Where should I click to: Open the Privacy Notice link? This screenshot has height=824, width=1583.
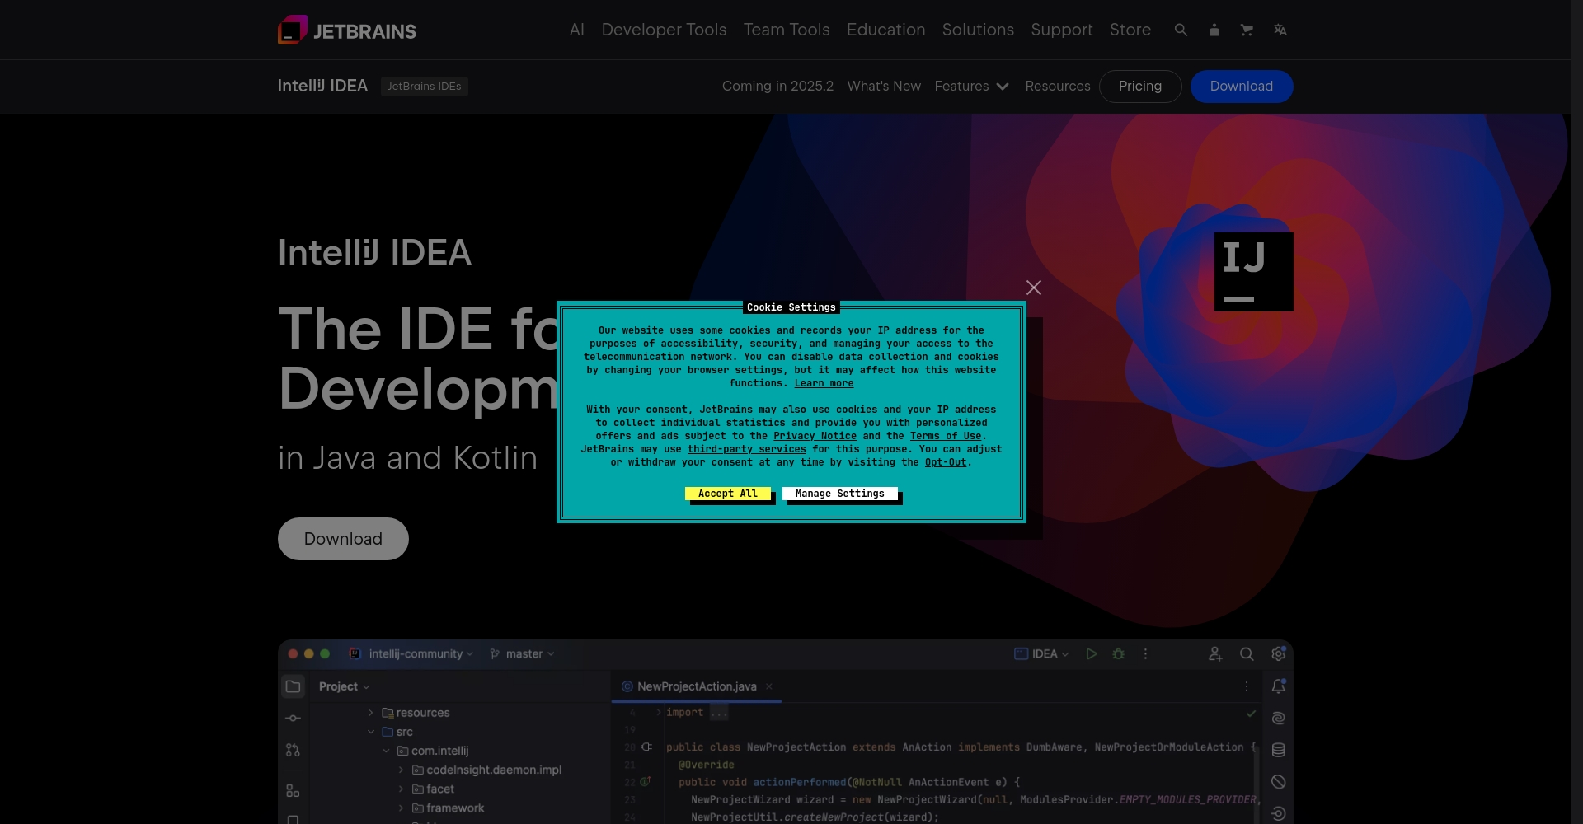(815, 436)
